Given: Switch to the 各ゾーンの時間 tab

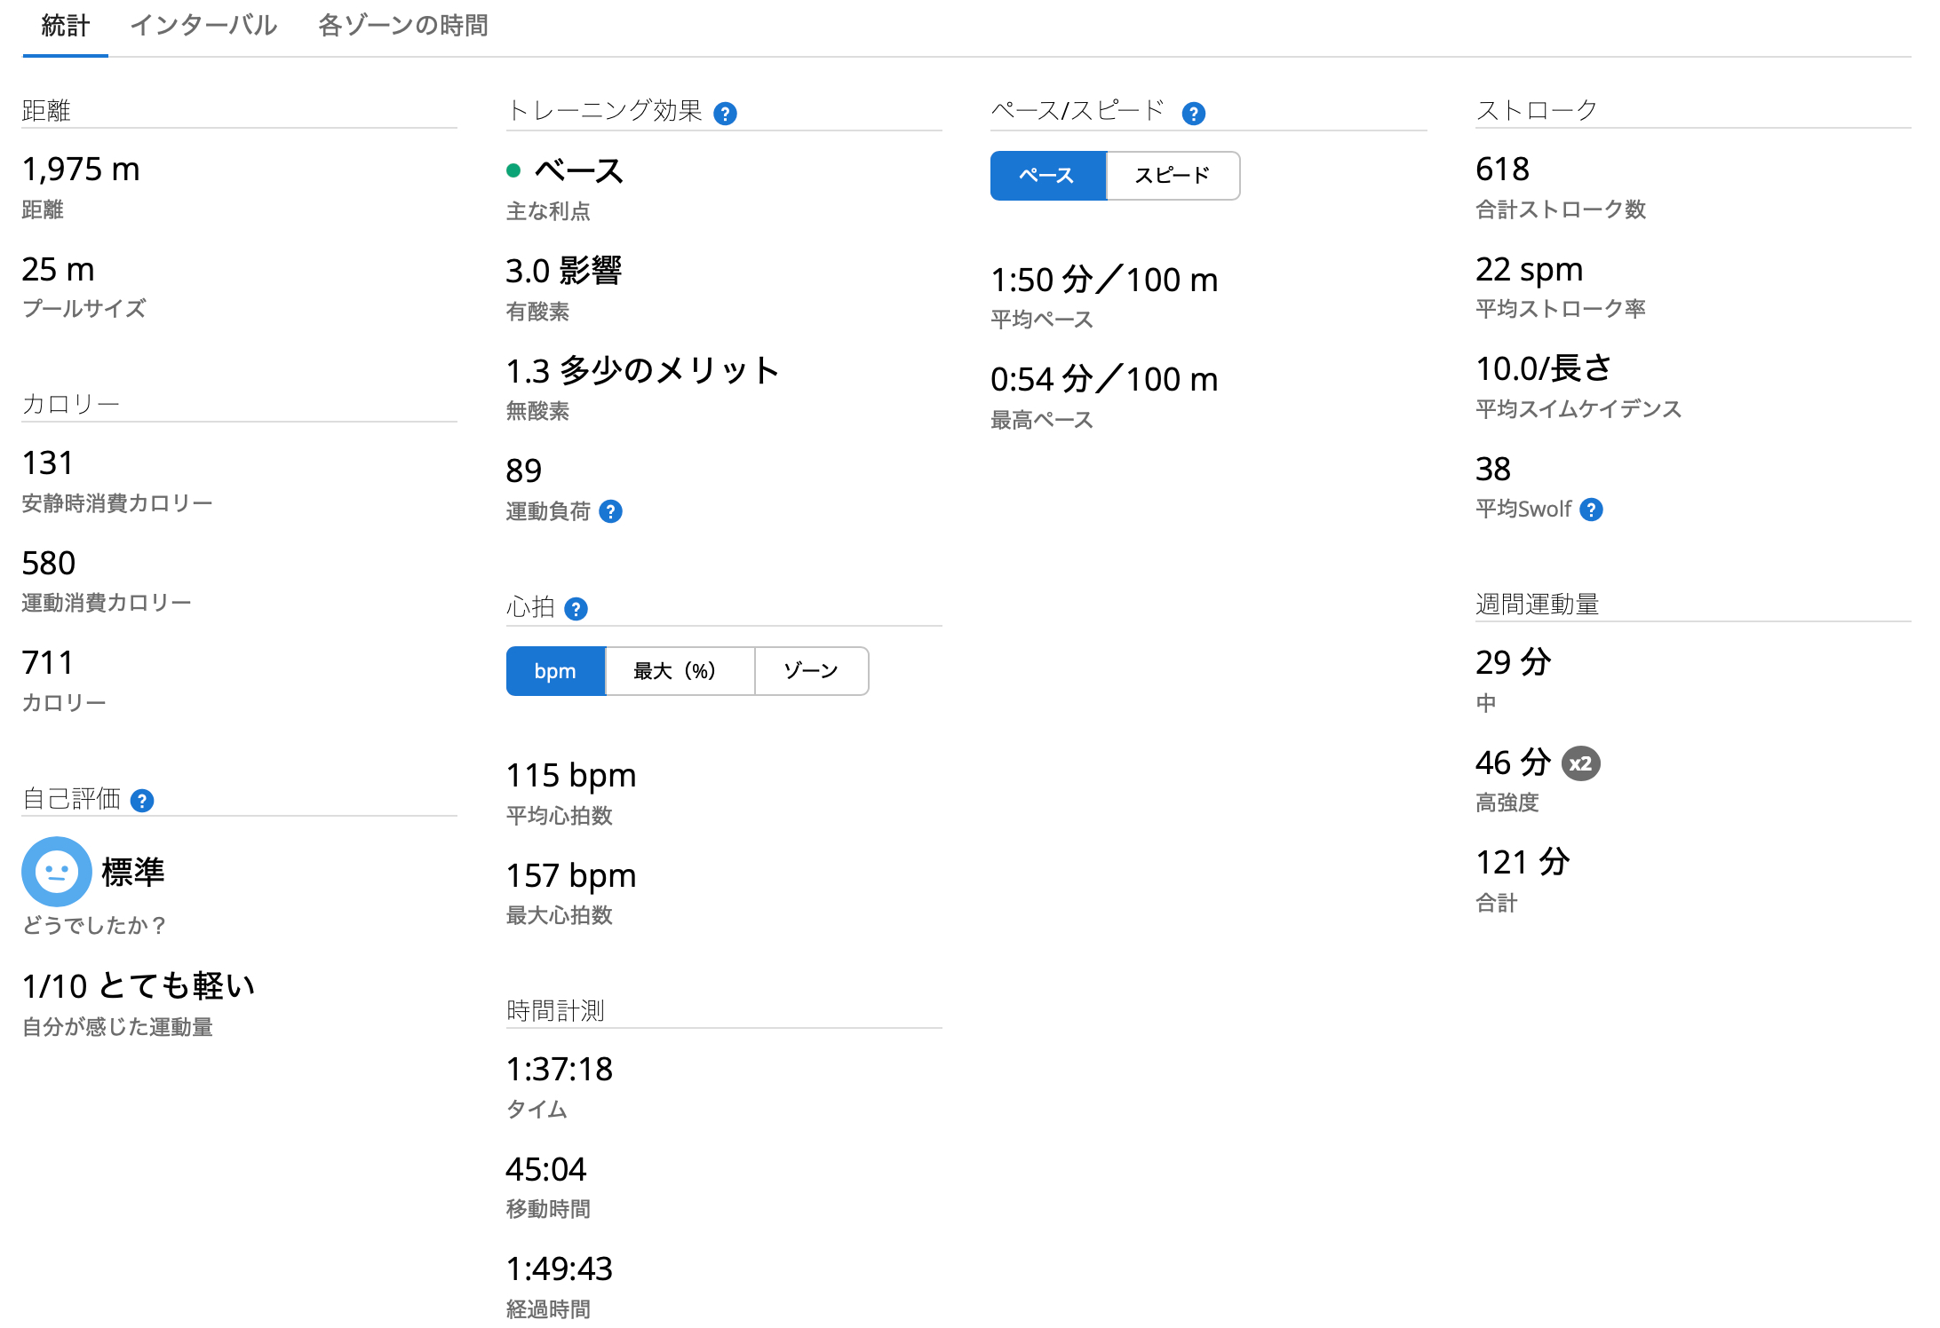Looking at the screenshot, I should coord(402,26).
